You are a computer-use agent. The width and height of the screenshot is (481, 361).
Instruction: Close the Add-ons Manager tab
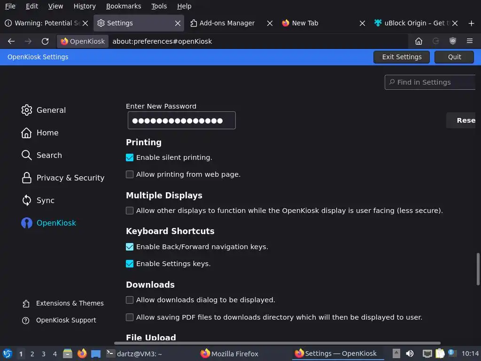[270, 24]
